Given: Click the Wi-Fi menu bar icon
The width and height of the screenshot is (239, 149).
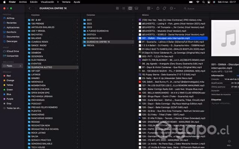Looking at the screenshot, I should [198, 2].
